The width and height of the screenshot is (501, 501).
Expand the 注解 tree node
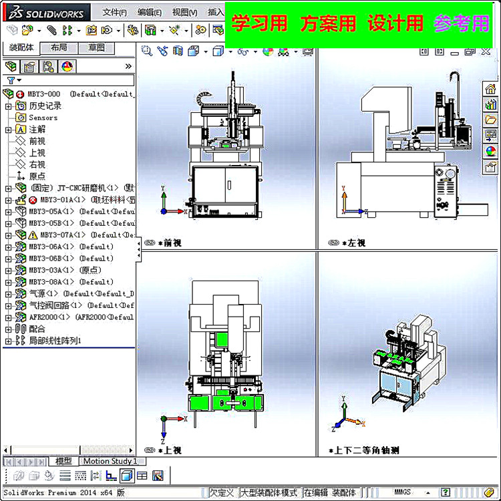(8, 130)
